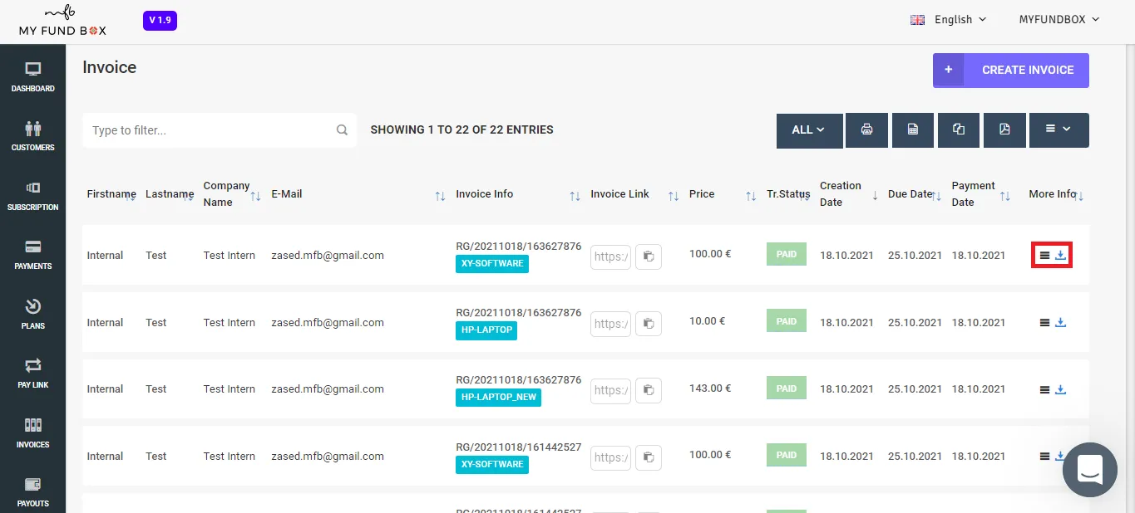The width and height of the screenshot is (1135, 513).
Task: Click the copy table icon in toolbar
Action: pyautogui.click(x=959, y=130)
